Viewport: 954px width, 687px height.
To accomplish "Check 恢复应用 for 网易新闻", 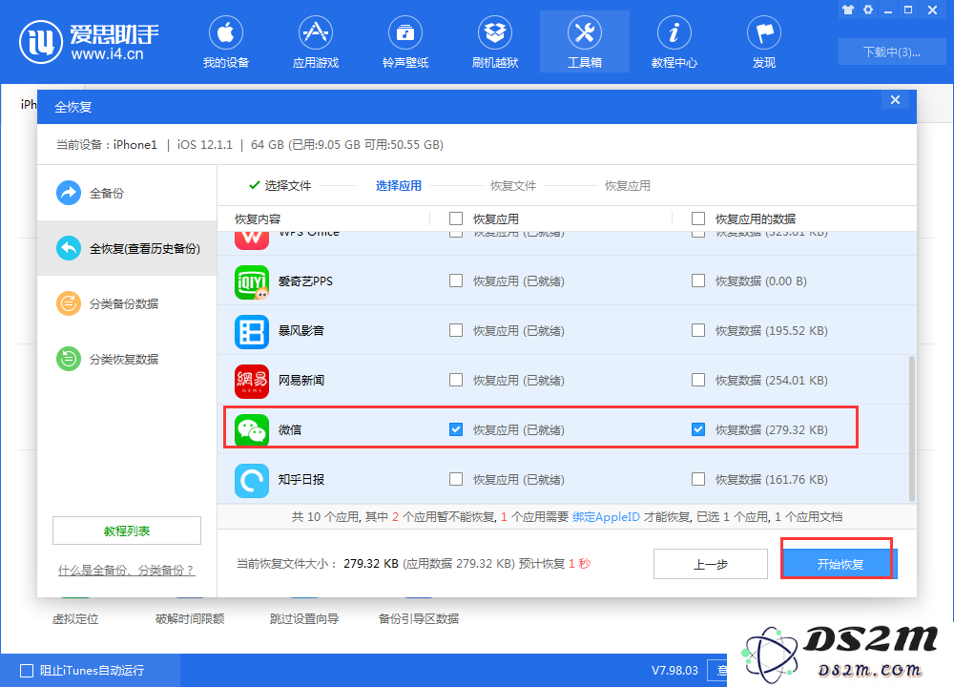I will [456, 380].
